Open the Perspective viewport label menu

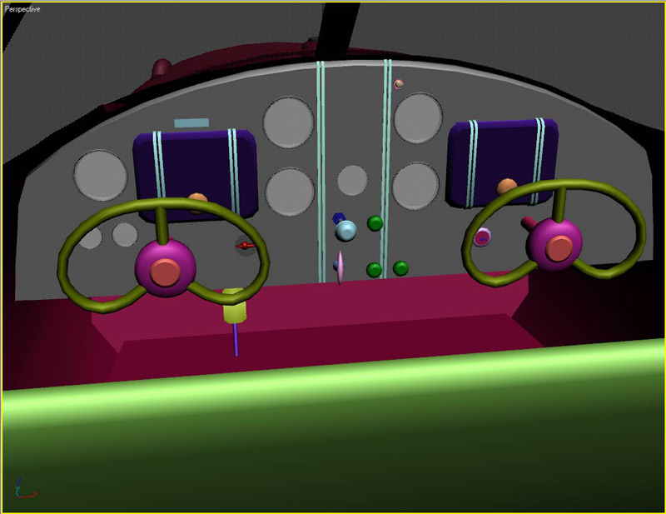click(22, 9)
